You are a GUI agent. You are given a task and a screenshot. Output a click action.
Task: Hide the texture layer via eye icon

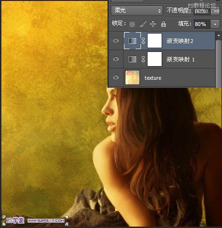(116, 77)
